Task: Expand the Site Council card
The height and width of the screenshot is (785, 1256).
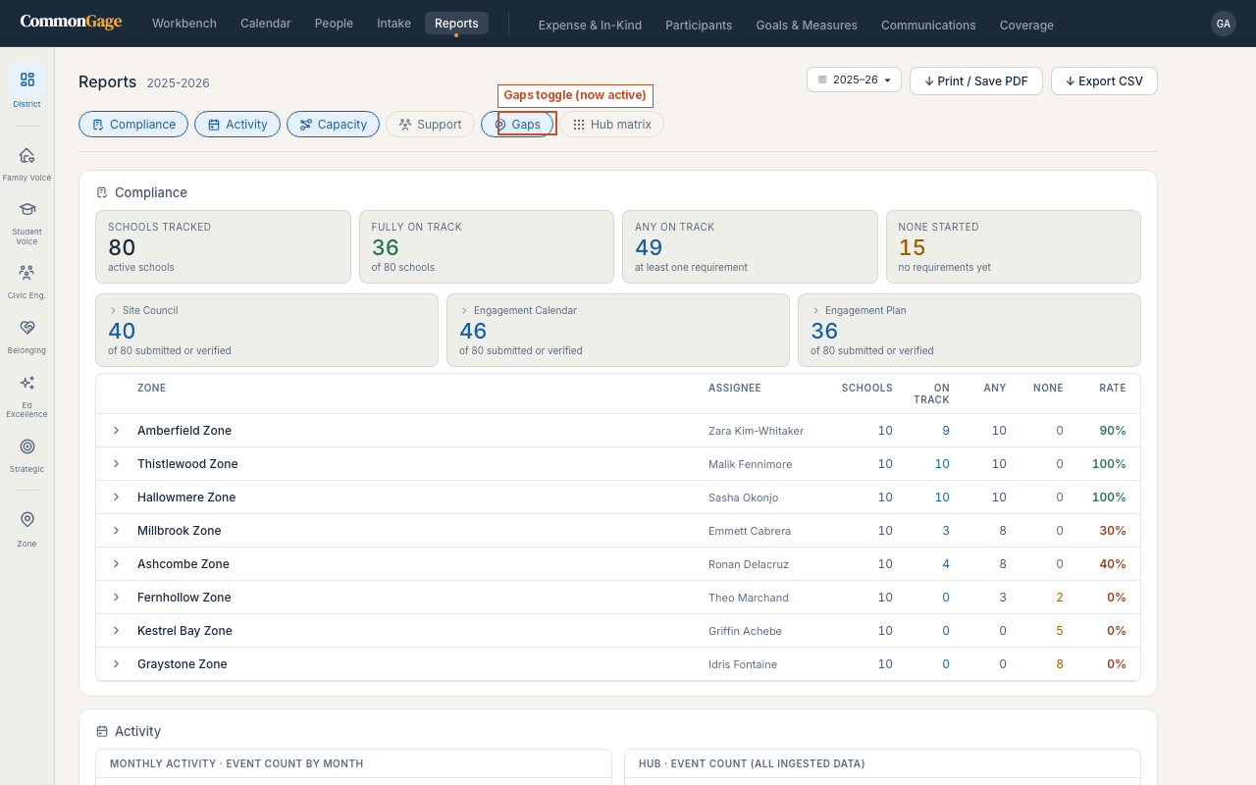Action: tap(267, 330)
